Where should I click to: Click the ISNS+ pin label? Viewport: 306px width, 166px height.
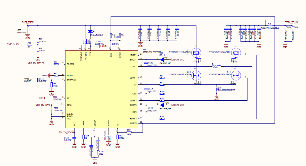point(120,55)
